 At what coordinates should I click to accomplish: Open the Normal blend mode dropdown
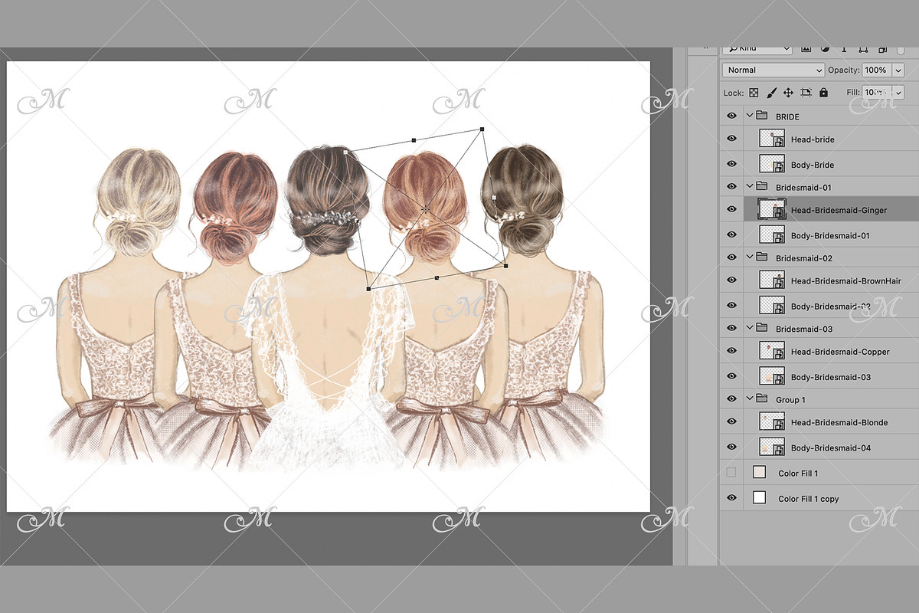[x=773, y=70]
